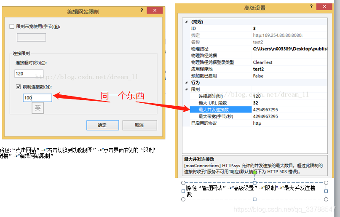Click the 取消 button

pyautogui.click(x=139, y=125)
